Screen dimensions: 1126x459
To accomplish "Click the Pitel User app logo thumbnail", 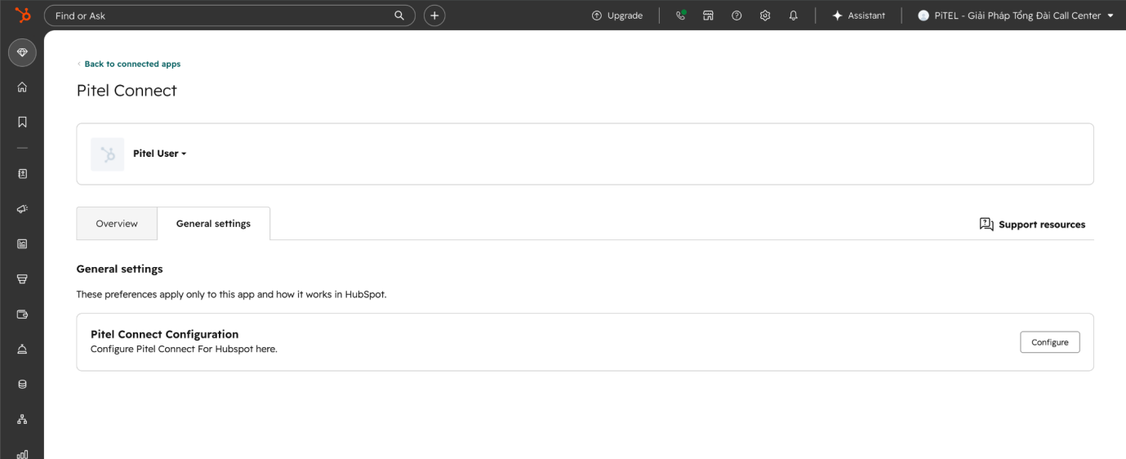I will [107, 154].
